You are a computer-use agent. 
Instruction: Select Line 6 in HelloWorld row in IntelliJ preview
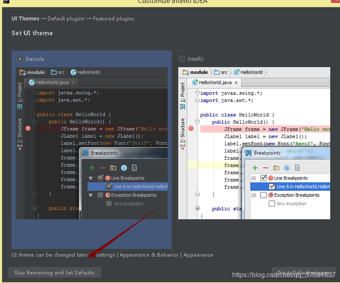(290, 187)
